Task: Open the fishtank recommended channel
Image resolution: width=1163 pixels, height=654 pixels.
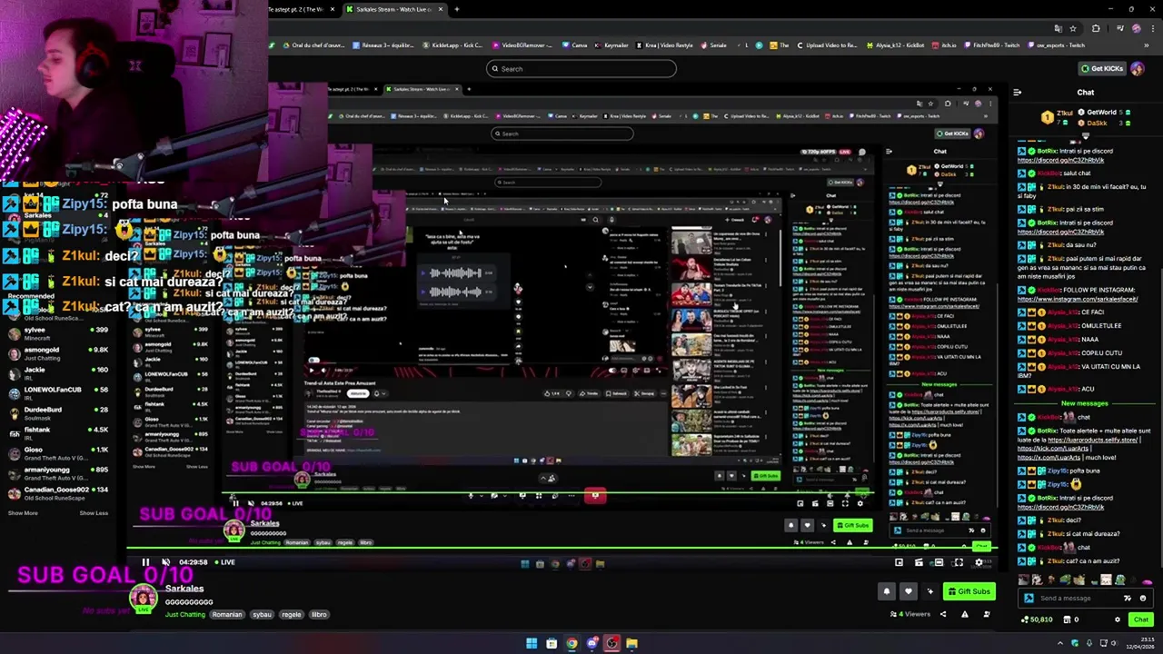Action: 58,433
